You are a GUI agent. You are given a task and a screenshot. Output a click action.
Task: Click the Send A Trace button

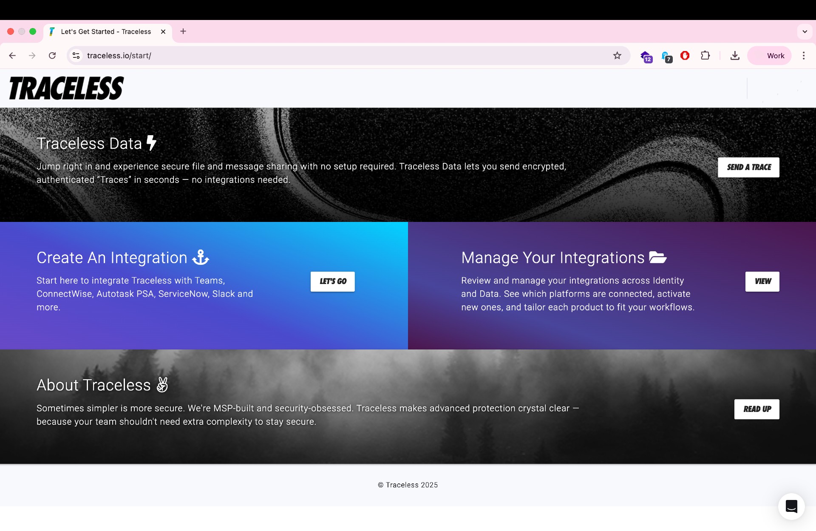pyautogui.click(x=748, y=167)
